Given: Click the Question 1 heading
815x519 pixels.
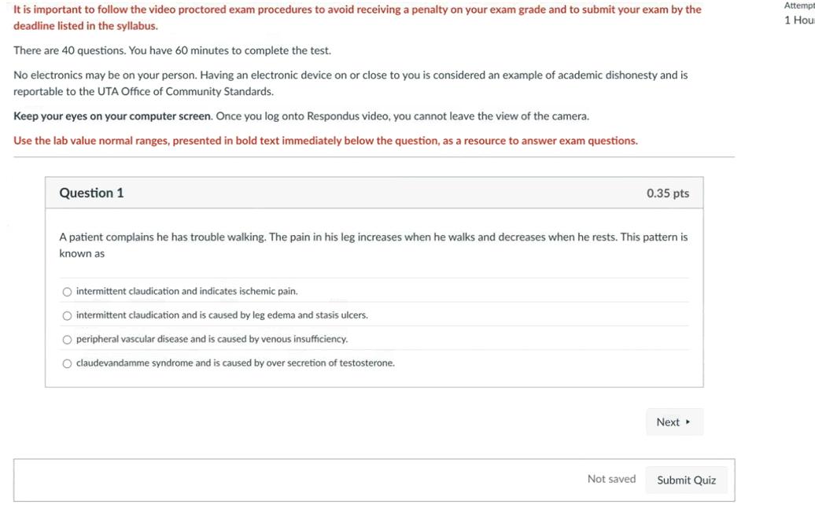Looking at the screenshot, I should (91, 193).
